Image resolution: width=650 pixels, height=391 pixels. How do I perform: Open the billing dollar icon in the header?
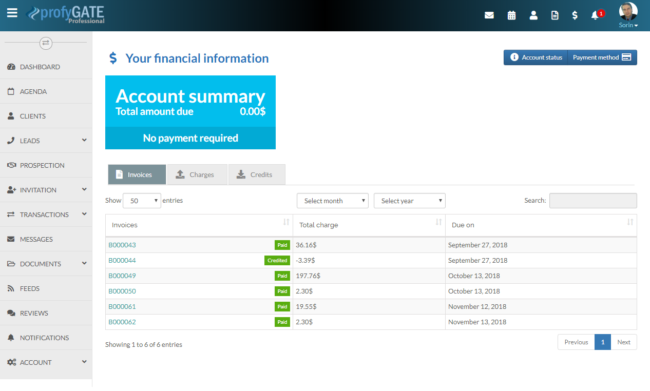coord(575,15)
